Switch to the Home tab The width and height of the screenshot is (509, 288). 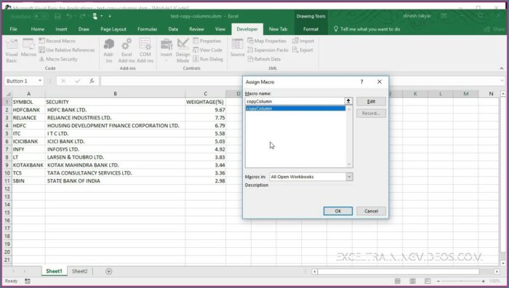point(38,29)
